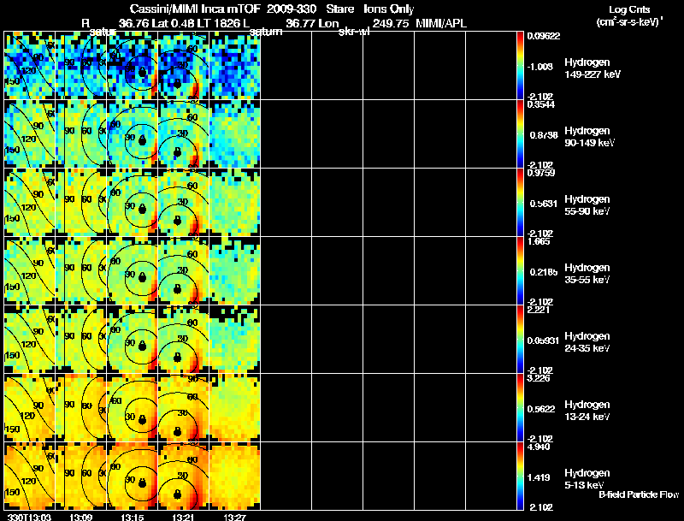Image resolution: width=684 pixels, height=521 pixels.
Task: Click Saturn marker in 13:15 image, 5-13 keV row
Action: tap(142, 483)
